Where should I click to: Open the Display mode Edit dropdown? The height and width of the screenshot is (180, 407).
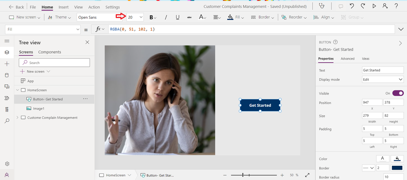coord(383,79)
